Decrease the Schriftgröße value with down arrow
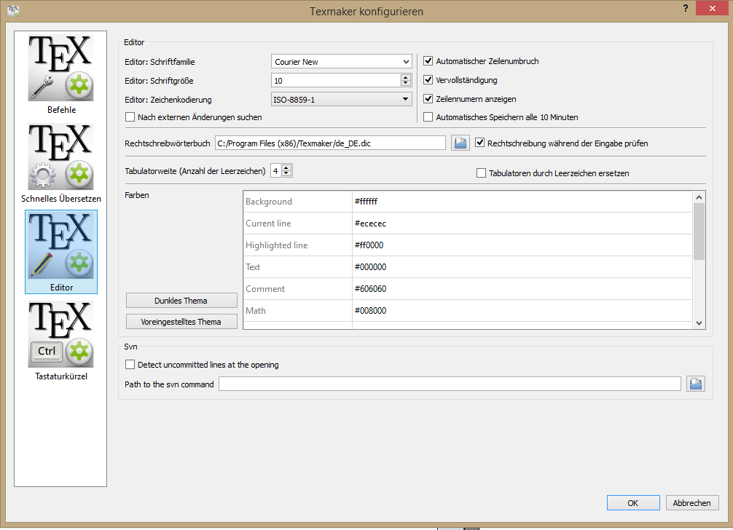This screenshot has width=733, height=530. [x=406, y=83]
